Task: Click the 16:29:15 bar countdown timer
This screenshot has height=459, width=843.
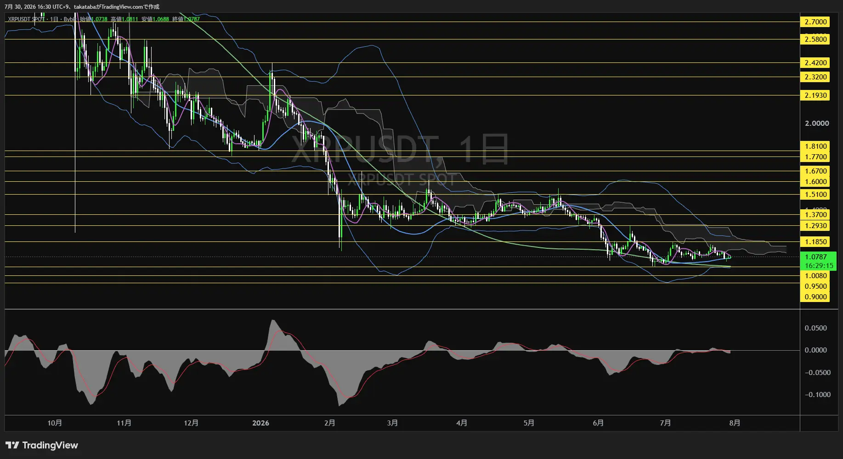Action: [x=819, y=265]
